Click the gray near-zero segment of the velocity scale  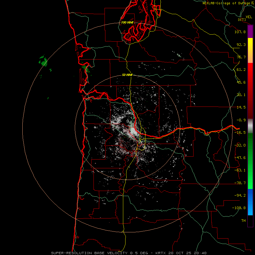point(250,126)
